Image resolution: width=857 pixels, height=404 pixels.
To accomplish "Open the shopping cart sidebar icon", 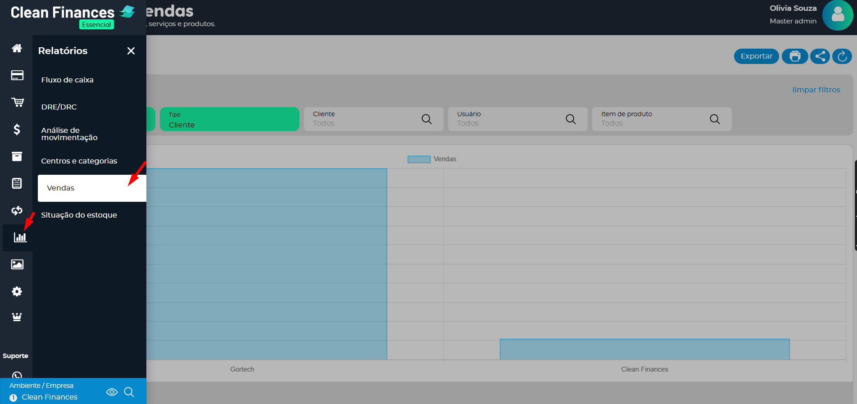I will point(17,102).
